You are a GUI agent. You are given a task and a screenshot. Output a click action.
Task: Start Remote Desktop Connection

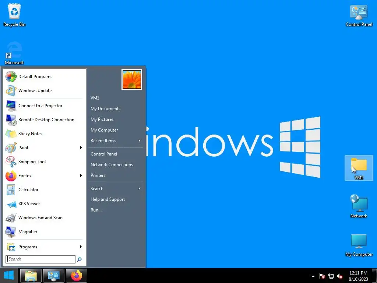click(45, 120)
